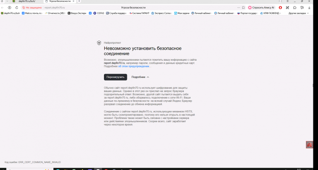Click the 'Угроза безопасности' page title in the address bar
318x170 pixels.
[133, 8]
